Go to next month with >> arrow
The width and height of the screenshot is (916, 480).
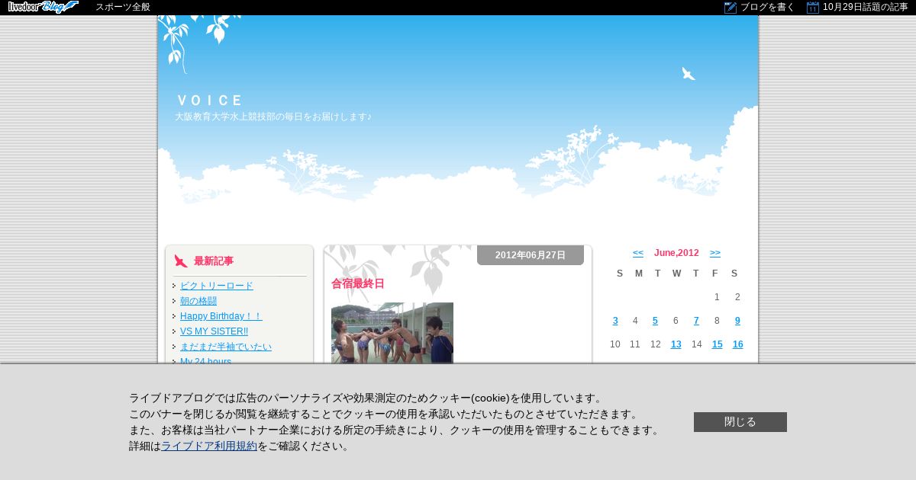click(x=715, y=253)
